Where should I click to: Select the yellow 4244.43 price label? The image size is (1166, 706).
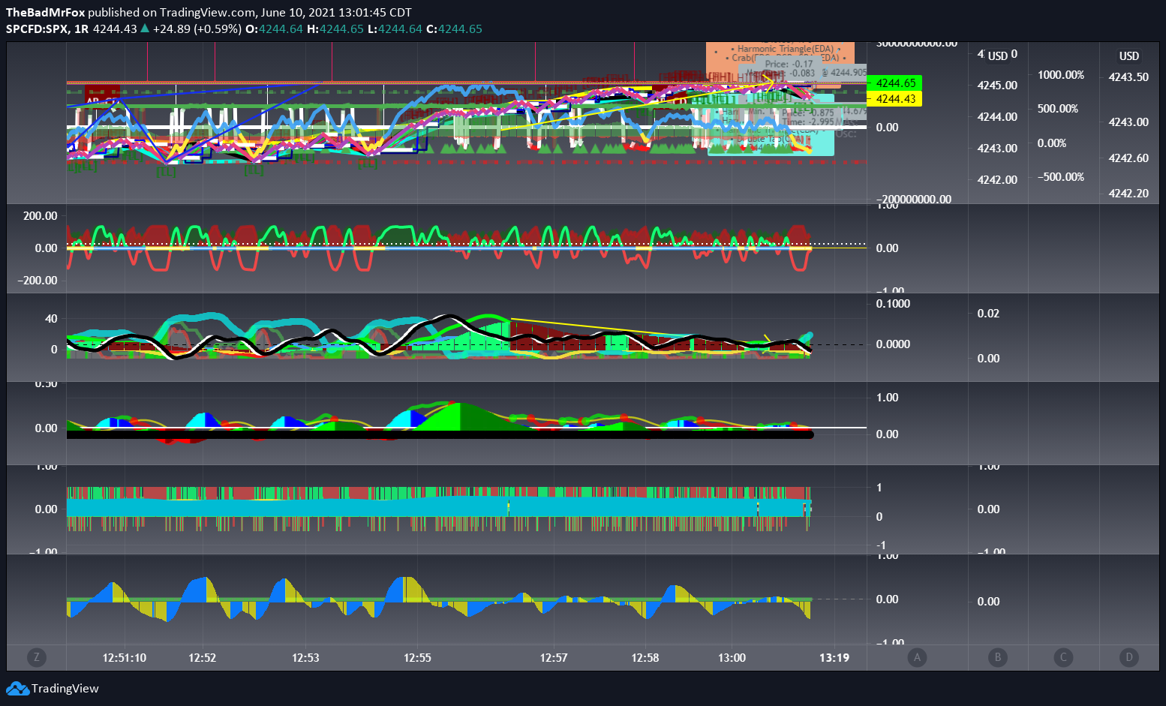894,99
